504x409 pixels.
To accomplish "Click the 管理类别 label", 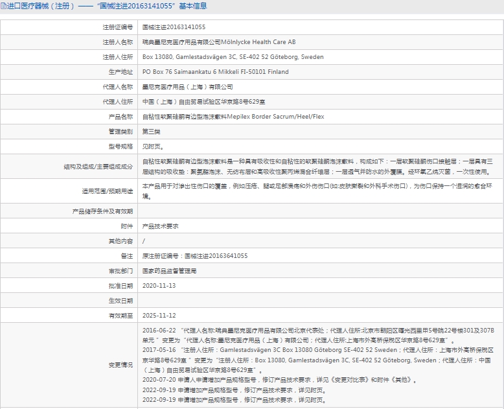I will (x=120, y=132).
